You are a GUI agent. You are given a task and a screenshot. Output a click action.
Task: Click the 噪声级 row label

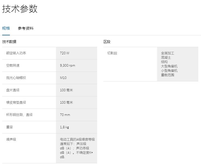(x=11, y=140)
